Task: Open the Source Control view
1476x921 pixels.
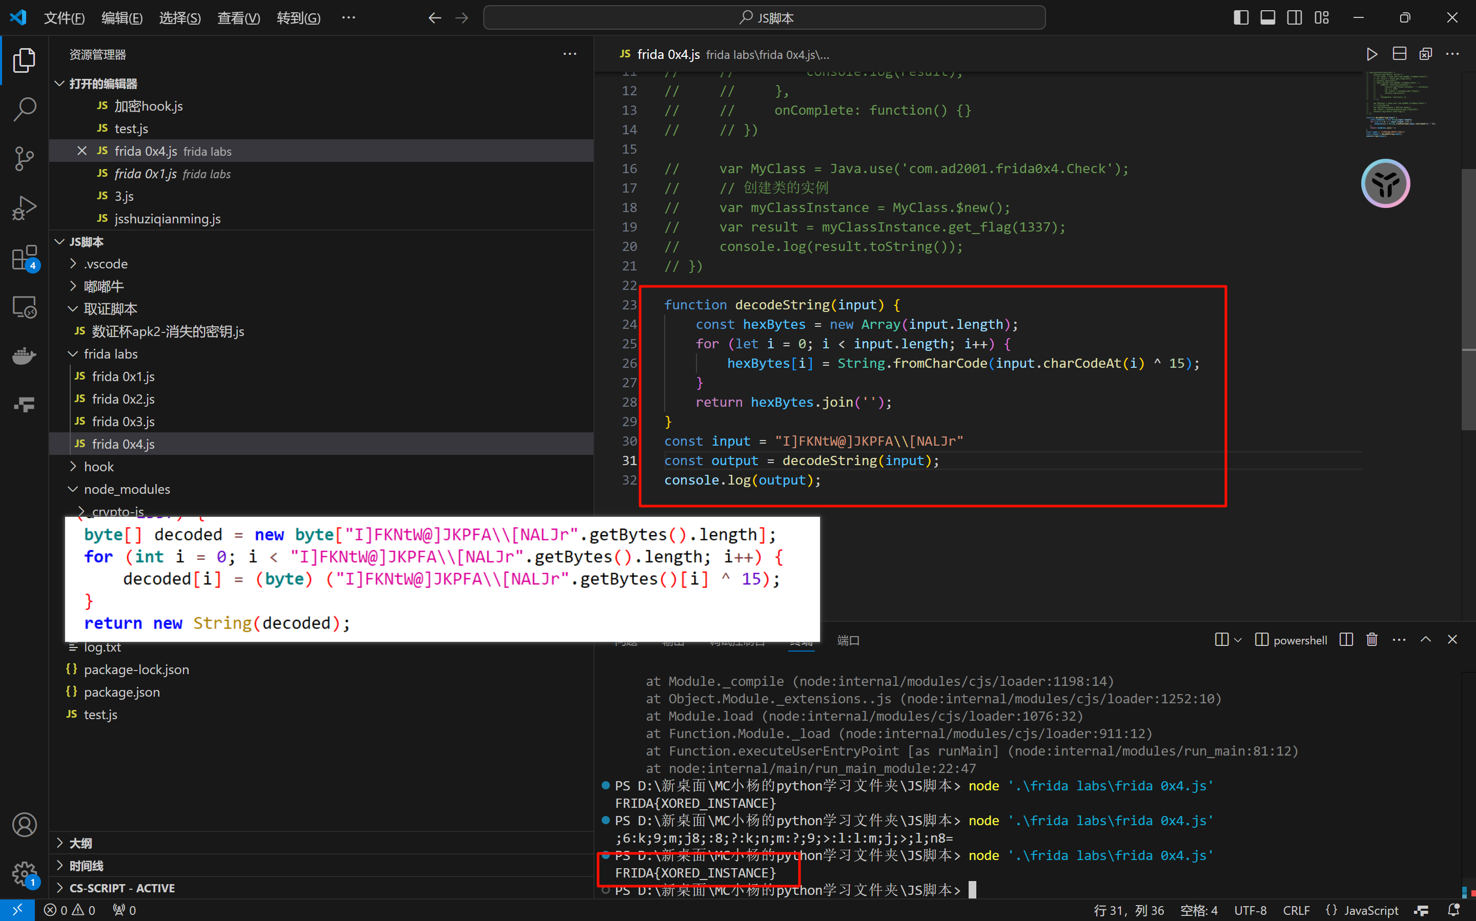Action: (x=25, y=158)
